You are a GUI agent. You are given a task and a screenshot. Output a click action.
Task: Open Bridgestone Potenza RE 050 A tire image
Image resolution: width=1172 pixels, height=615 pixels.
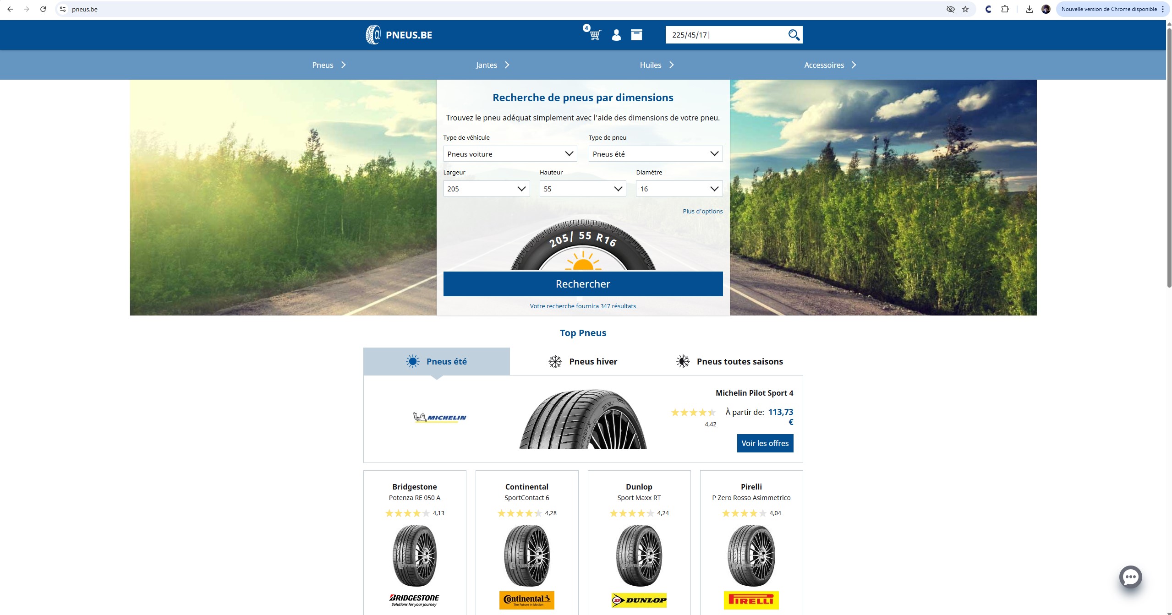[414, 555]
